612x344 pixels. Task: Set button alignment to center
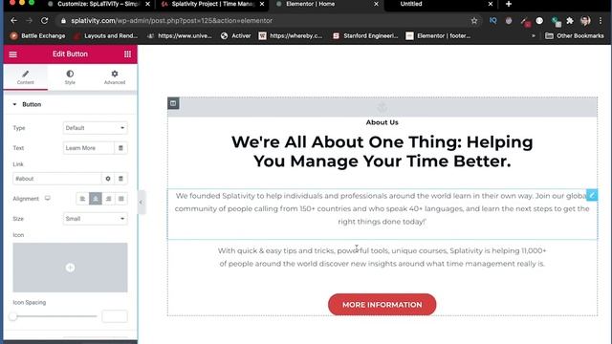(x=96, y=199)
